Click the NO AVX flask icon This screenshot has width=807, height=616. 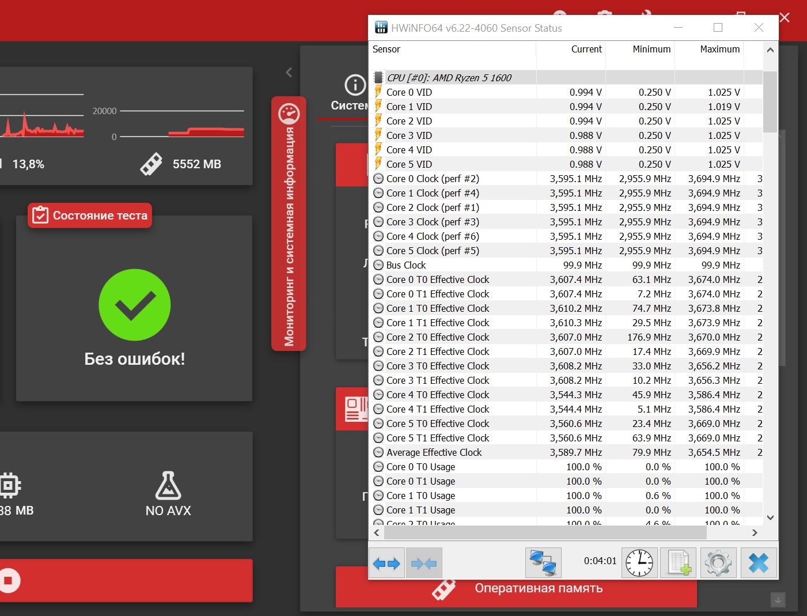pyautogui.click(x=168, y=486)
